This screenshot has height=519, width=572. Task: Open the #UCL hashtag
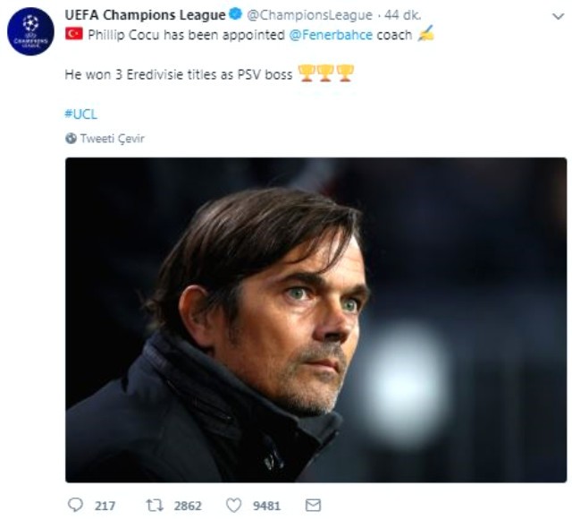click(79, 114)
